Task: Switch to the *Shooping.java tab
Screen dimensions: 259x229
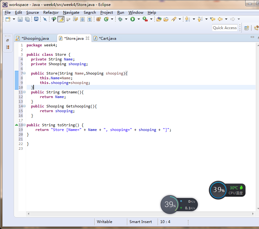Action: click(x=35, y=39)
